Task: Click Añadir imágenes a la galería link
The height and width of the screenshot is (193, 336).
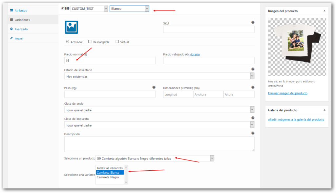Action: (x=296, y=120)
